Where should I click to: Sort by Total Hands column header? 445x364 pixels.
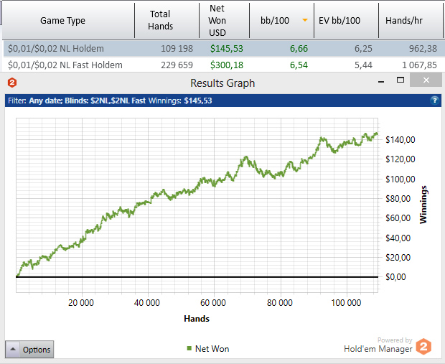(x=167, y=20)
